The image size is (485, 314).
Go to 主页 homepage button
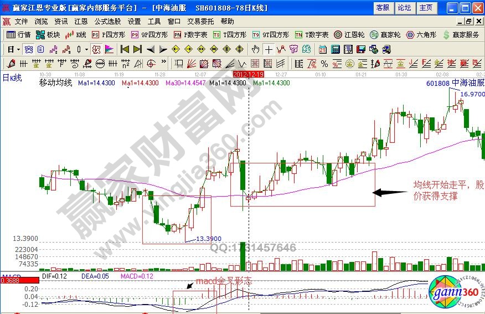pyautogui.click(x=426, y=8)
